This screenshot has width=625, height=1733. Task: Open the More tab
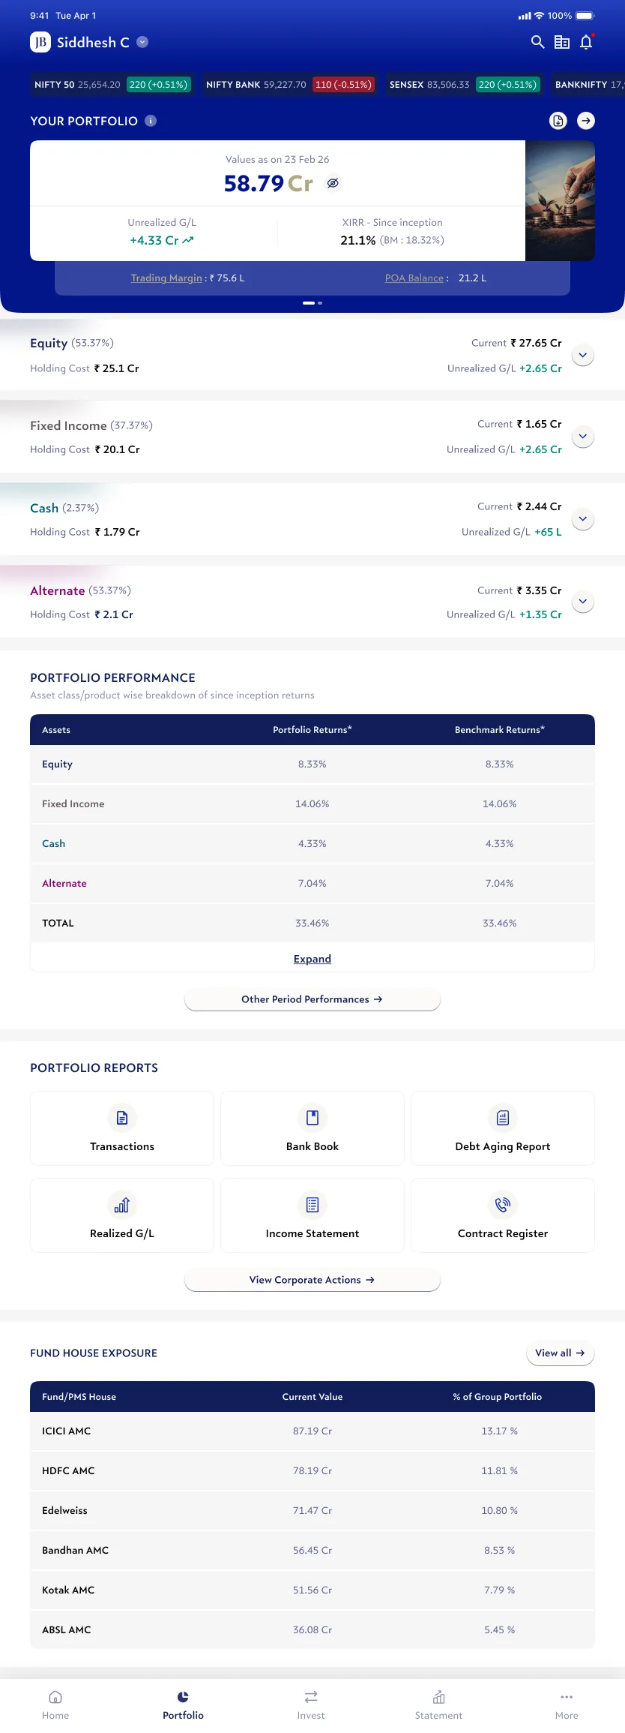(x=567, y=1705)
